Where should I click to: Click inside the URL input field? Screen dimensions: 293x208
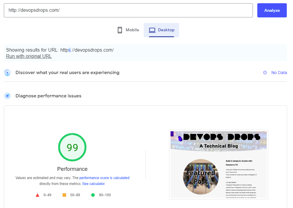coord(128,10)
